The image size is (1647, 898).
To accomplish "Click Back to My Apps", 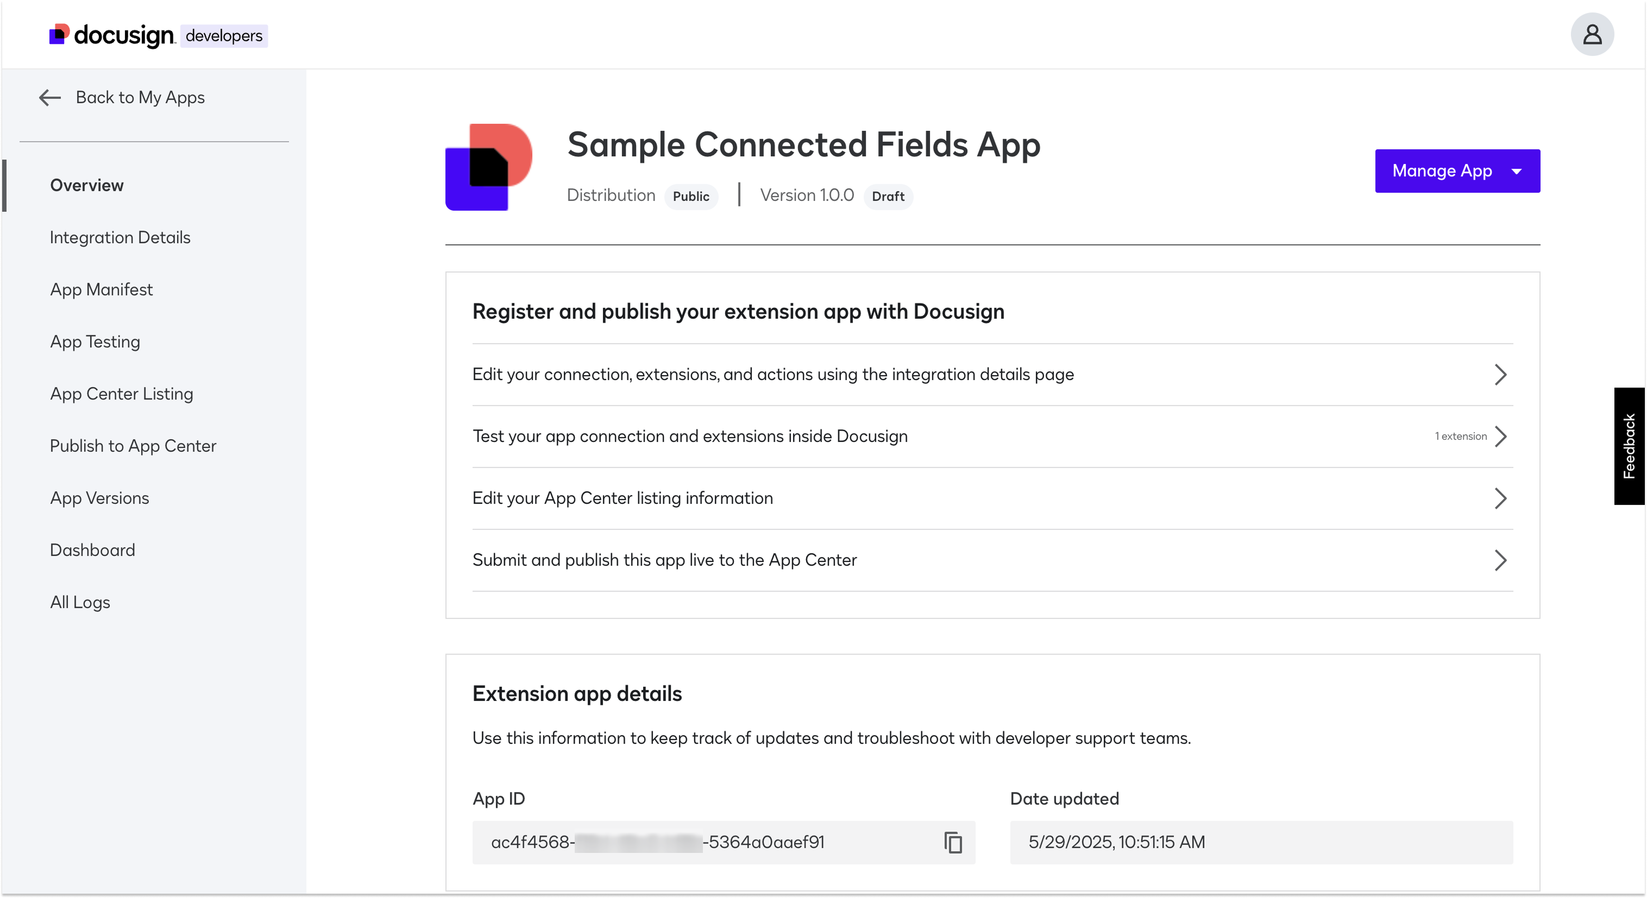I will click(x=140, y=97).
